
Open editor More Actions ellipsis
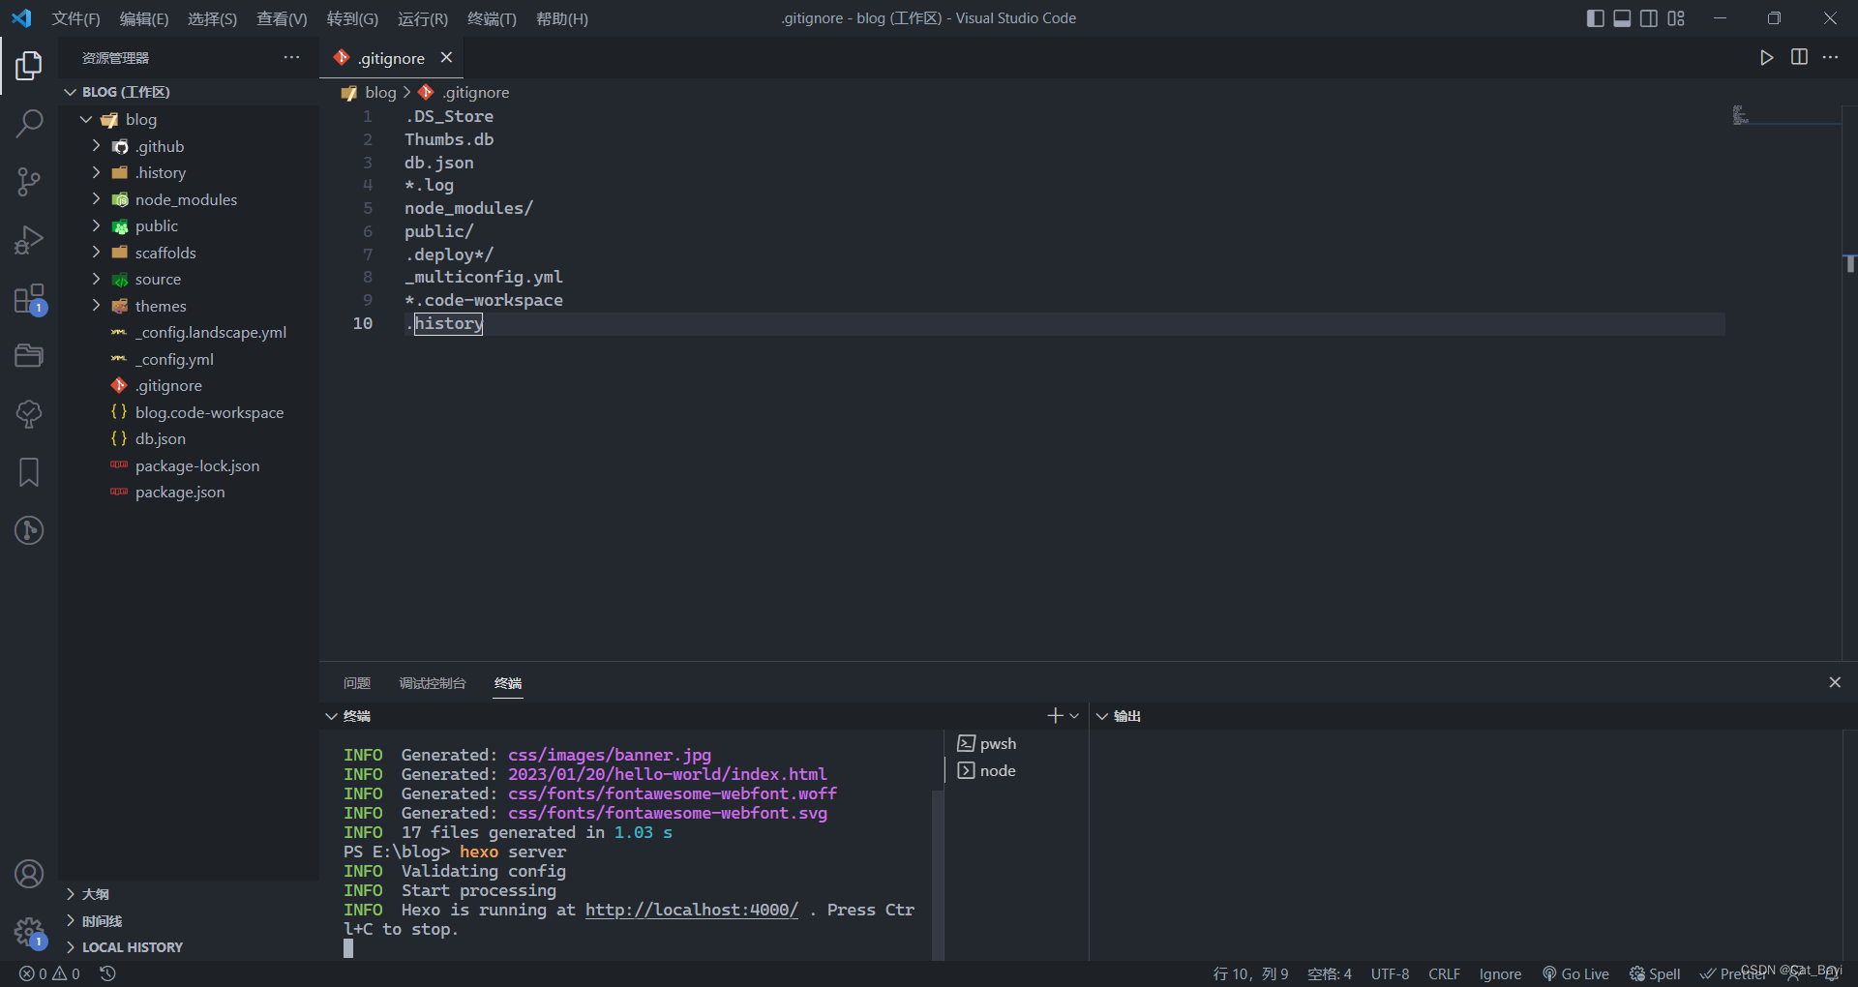pos(1830,58)
